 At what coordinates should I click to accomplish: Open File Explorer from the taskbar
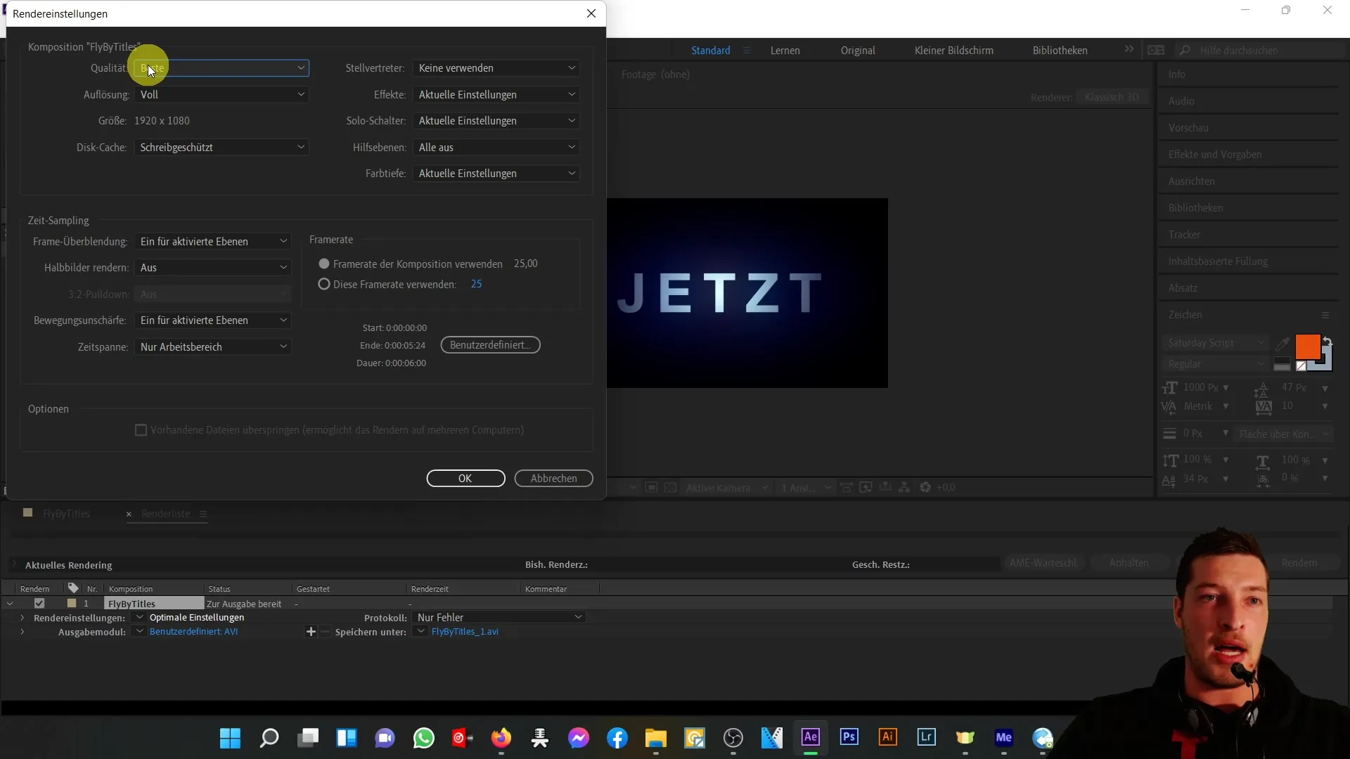[655, 738]
